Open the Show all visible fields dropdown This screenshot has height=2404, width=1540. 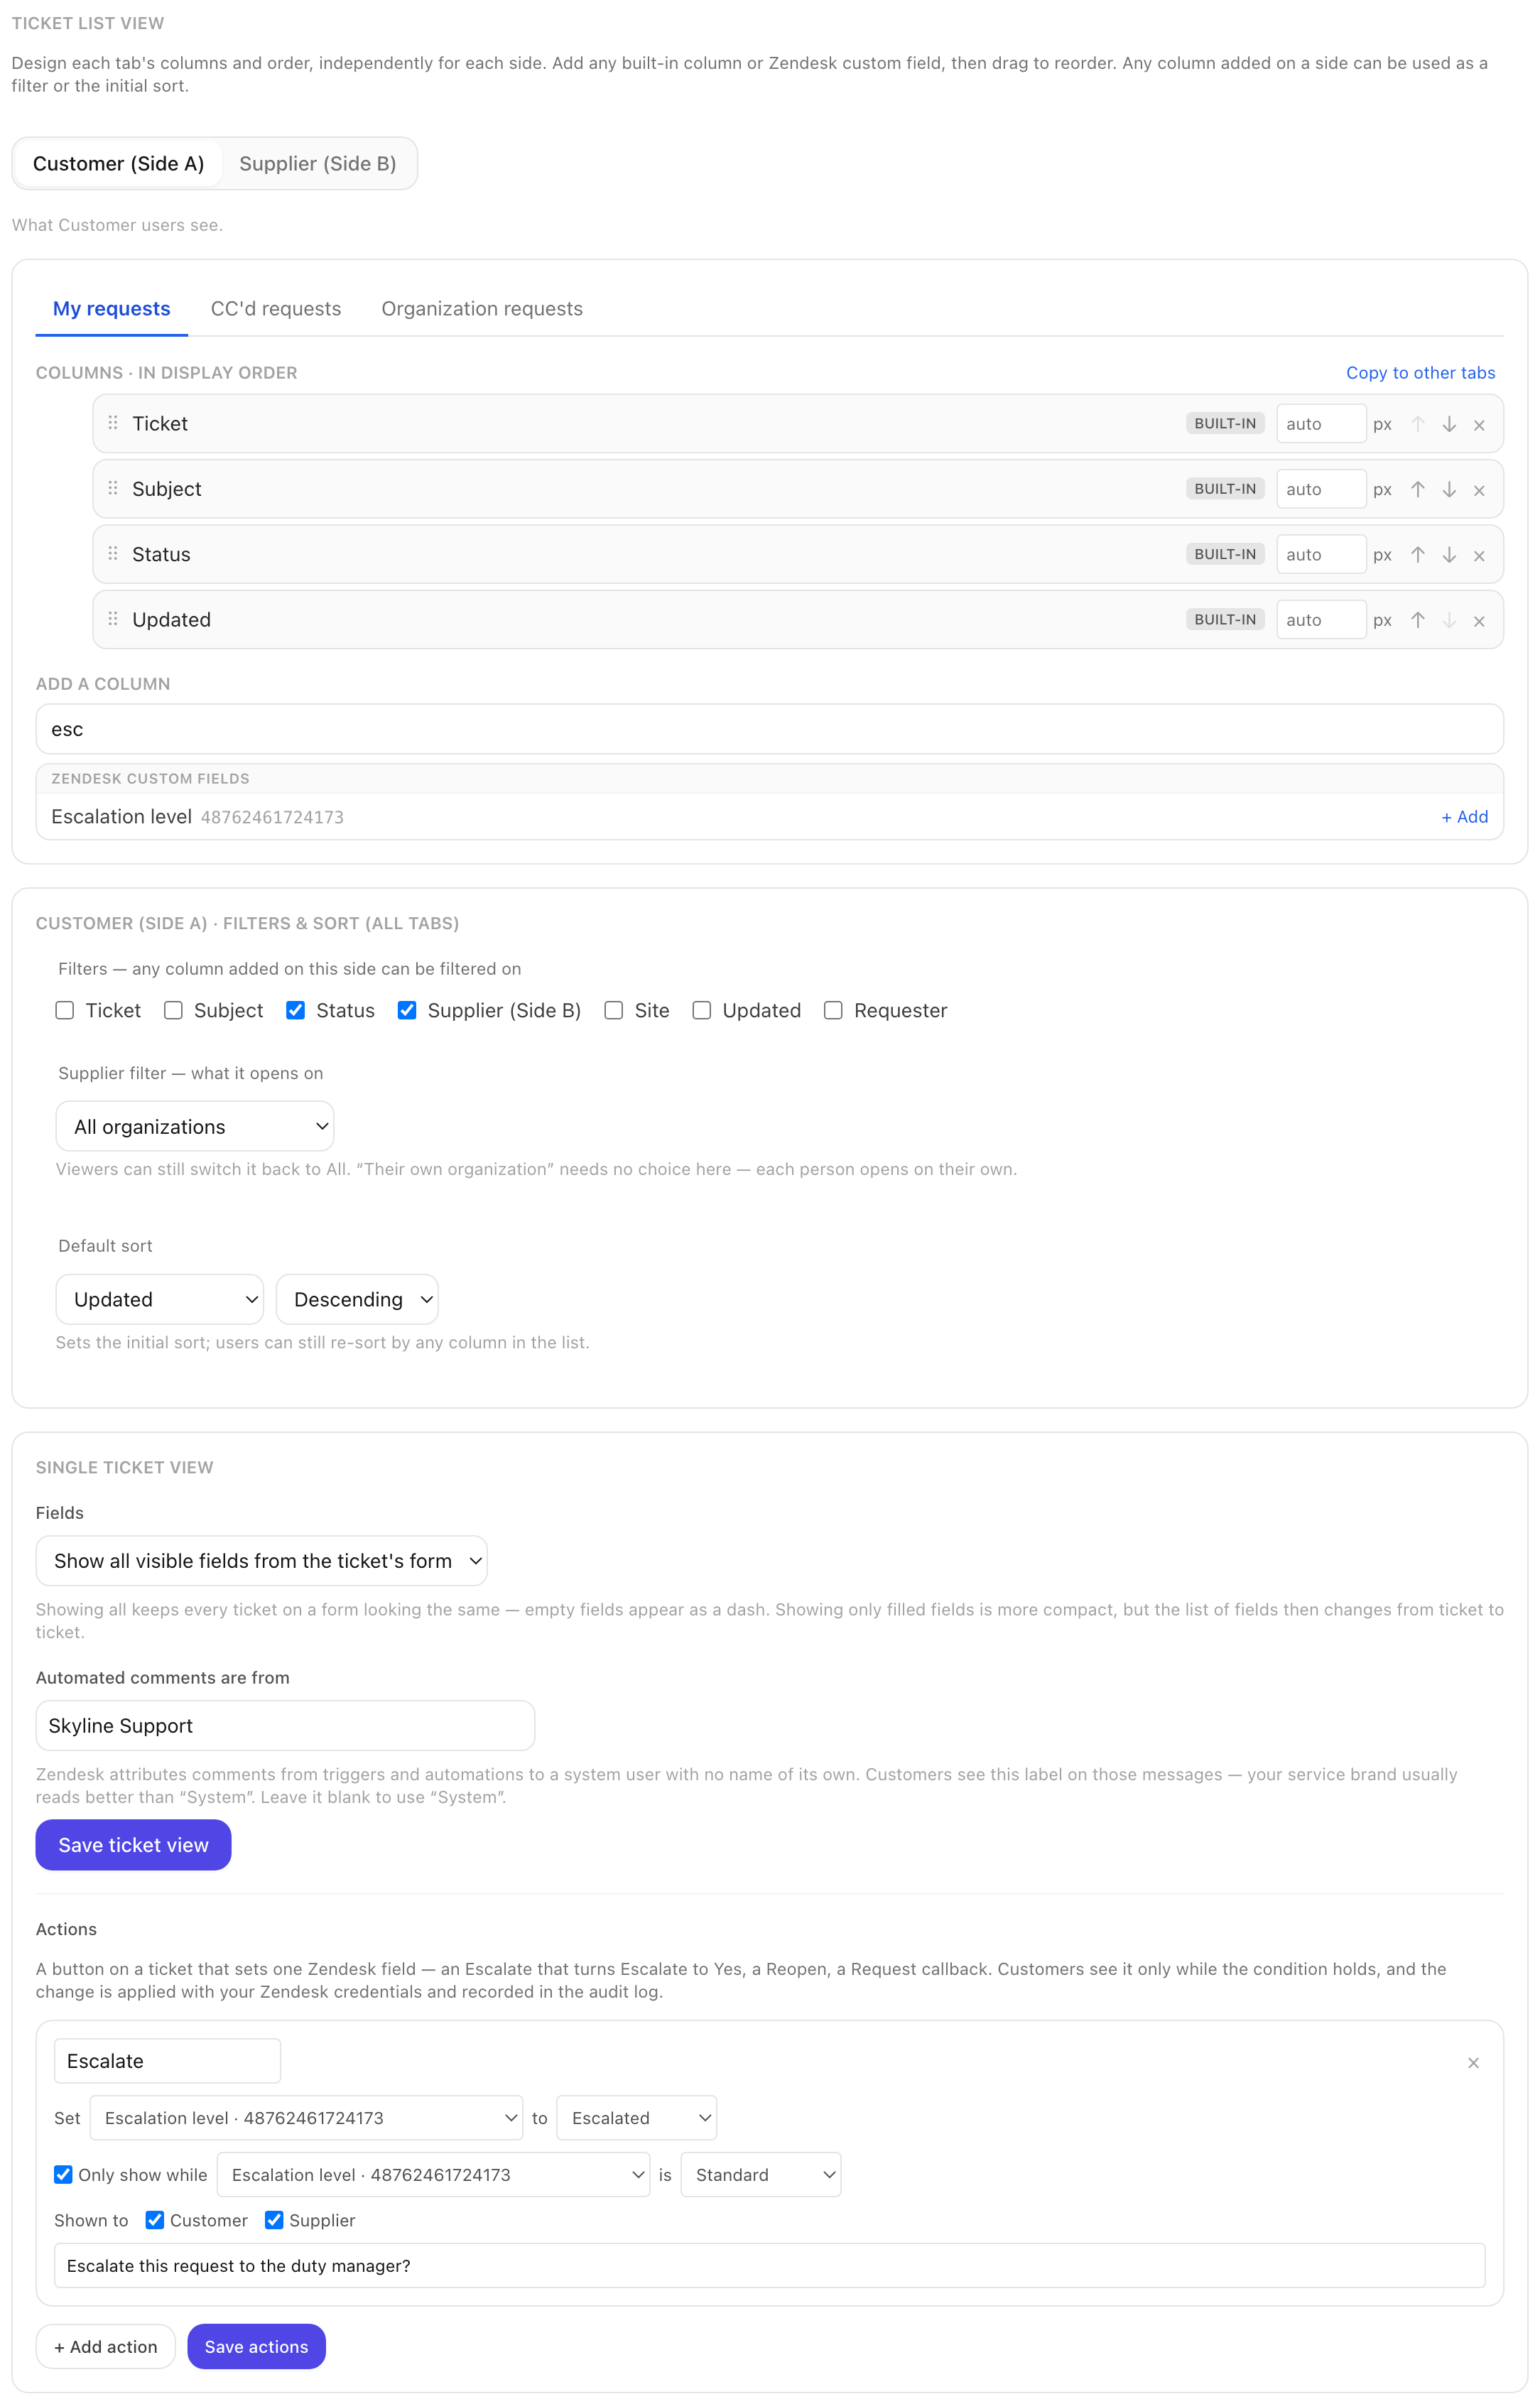tap(262, 1560)
